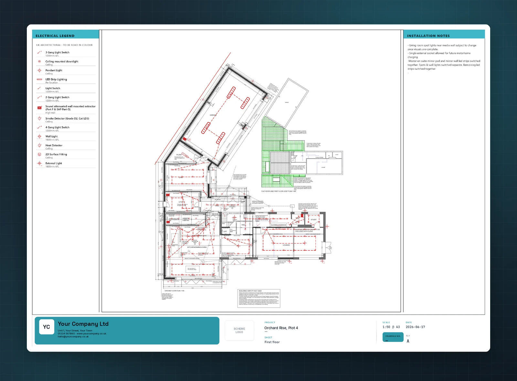Image resolution: width=517 pixels, height=381 pixels.
Task: Click the Ceiling mounted downlight legend symbol
Action: [x=39, y=61]
